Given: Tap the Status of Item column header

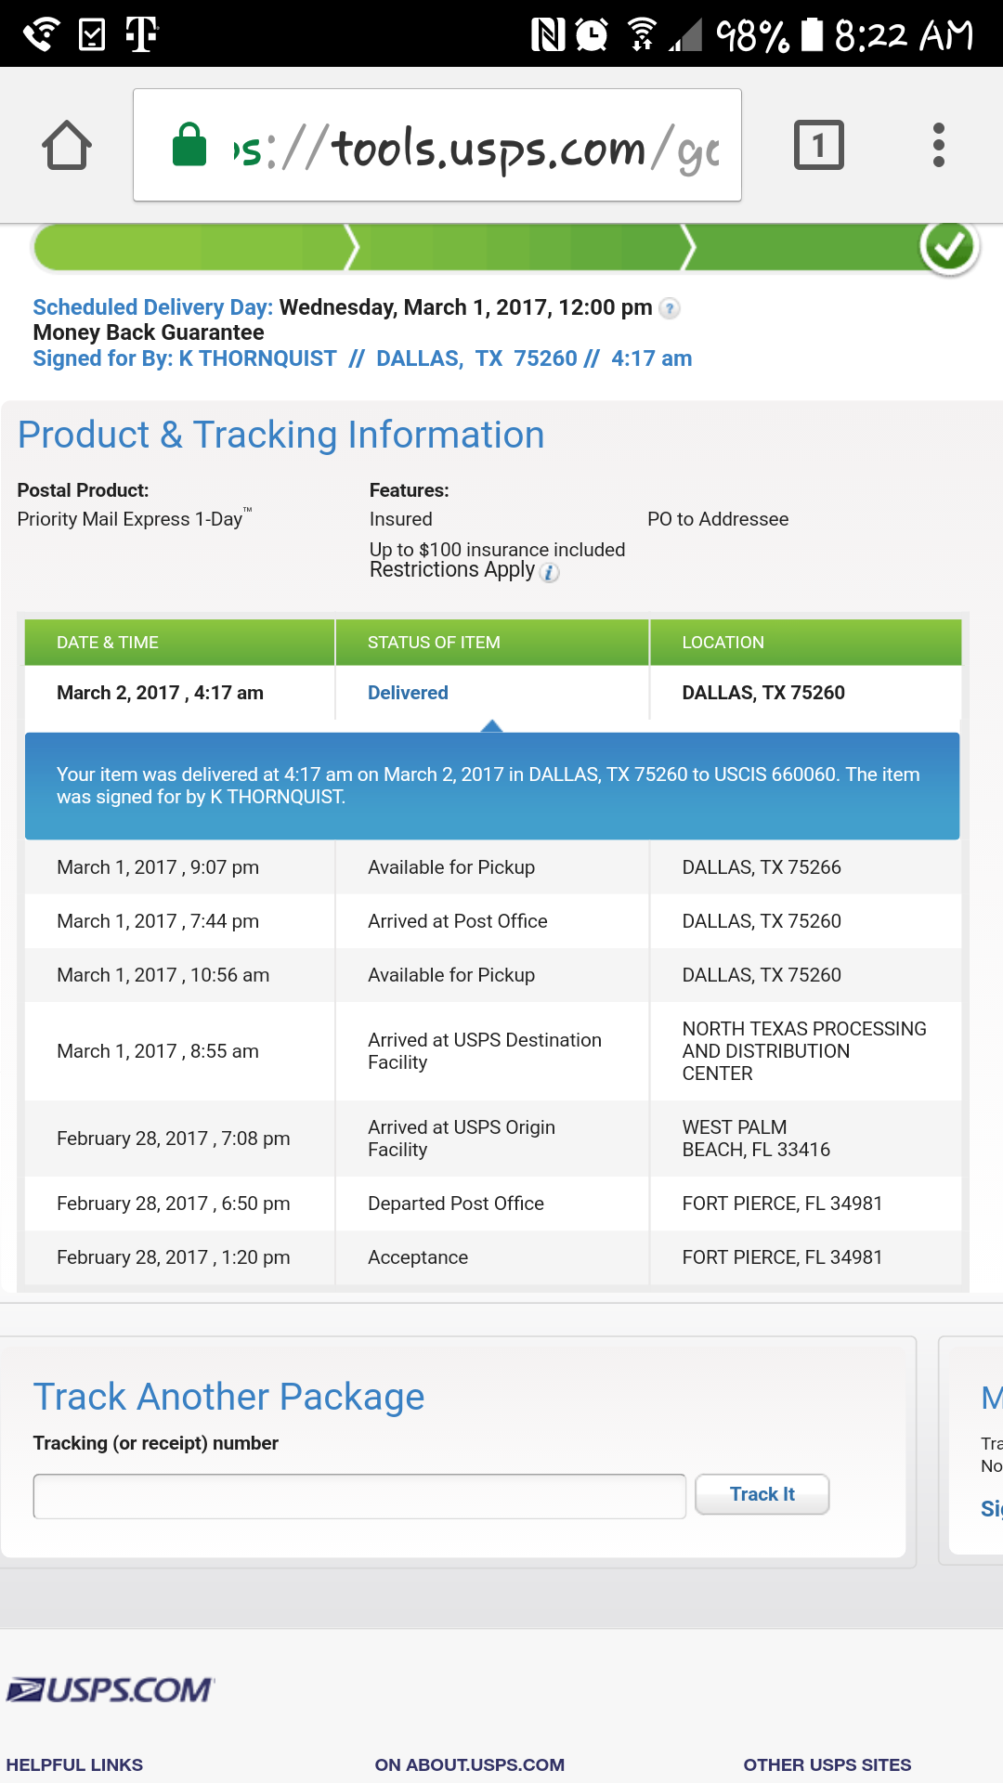Looking at the screenshot, I should tap(434, 643).
